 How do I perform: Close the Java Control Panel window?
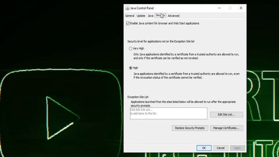coord(241,8)
